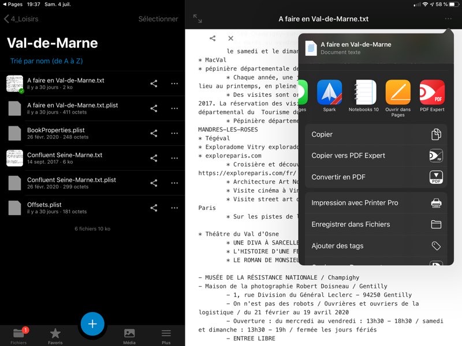Select Enregistrer dans Fichiers
This screenshot has height=346, width=462.
click(376, 224)
